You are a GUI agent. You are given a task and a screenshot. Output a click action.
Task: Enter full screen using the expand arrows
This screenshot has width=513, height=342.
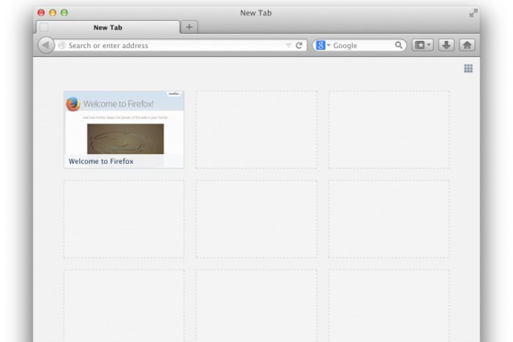(473, 13)
